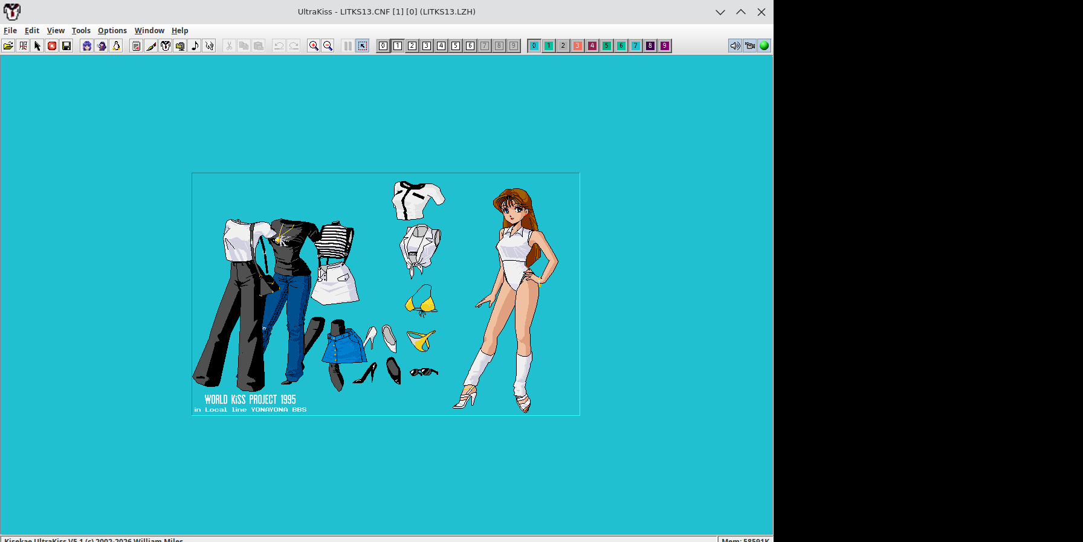Open the Edit menu
Viewport: 1083px width, 542px height.
(32, 31)
